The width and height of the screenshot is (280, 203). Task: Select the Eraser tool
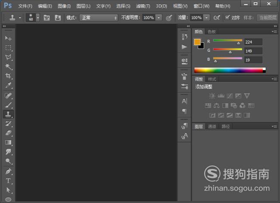(x=8, y=133)
